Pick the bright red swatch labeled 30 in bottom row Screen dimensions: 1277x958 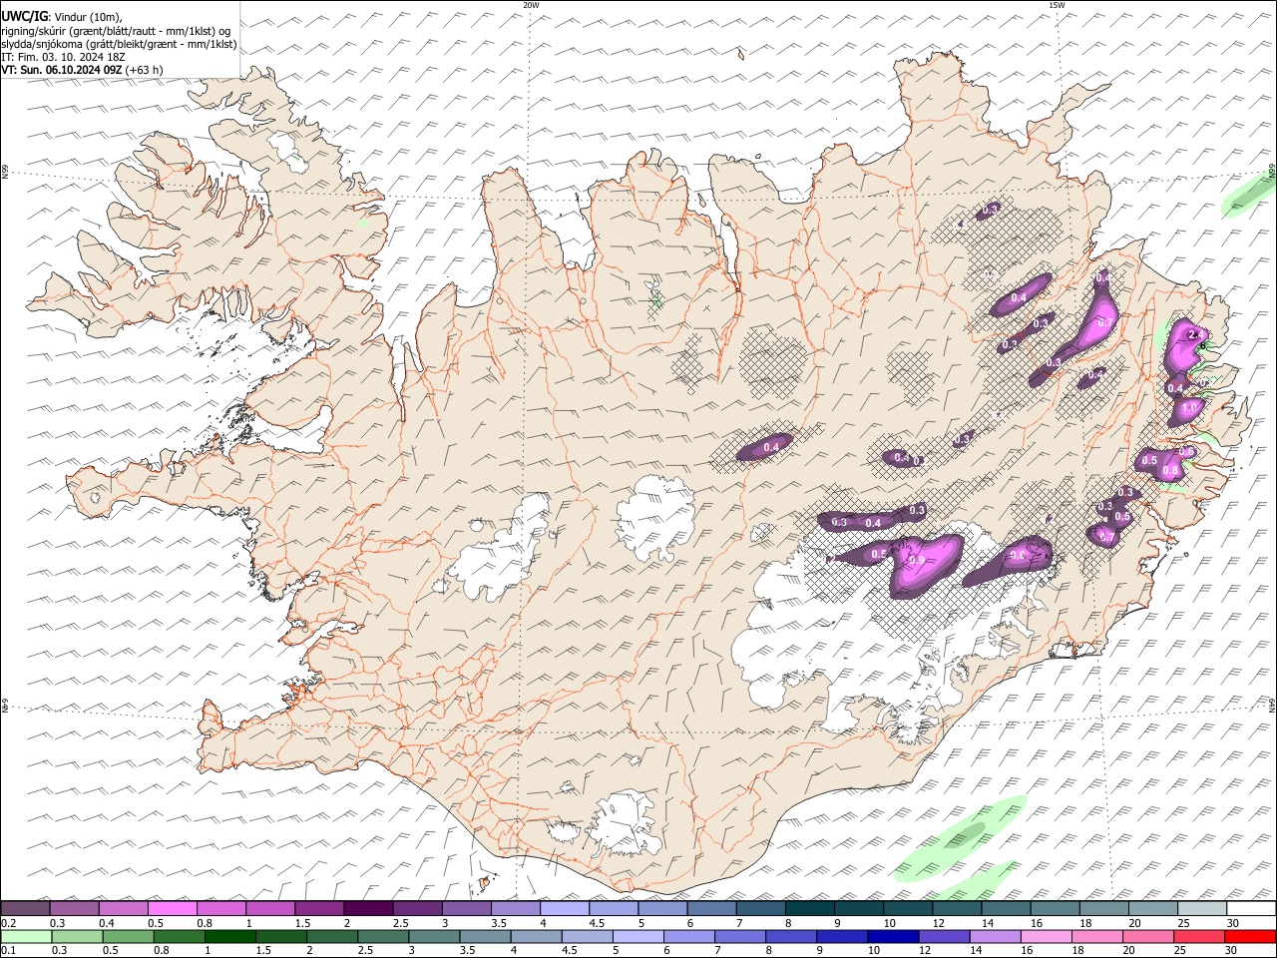(x=1250, y=936)
